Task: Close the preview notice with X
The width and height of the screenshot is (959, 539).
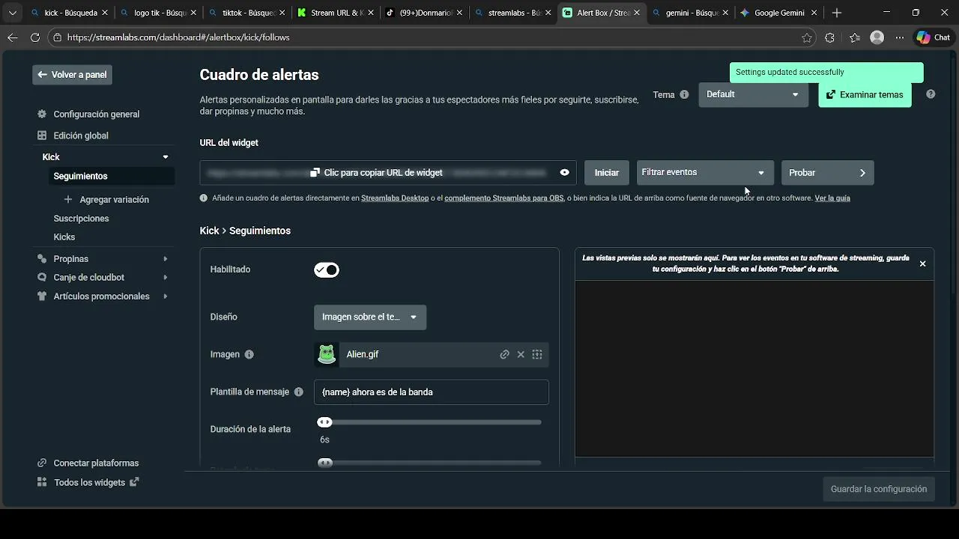Action: click(x=923, y=264)
